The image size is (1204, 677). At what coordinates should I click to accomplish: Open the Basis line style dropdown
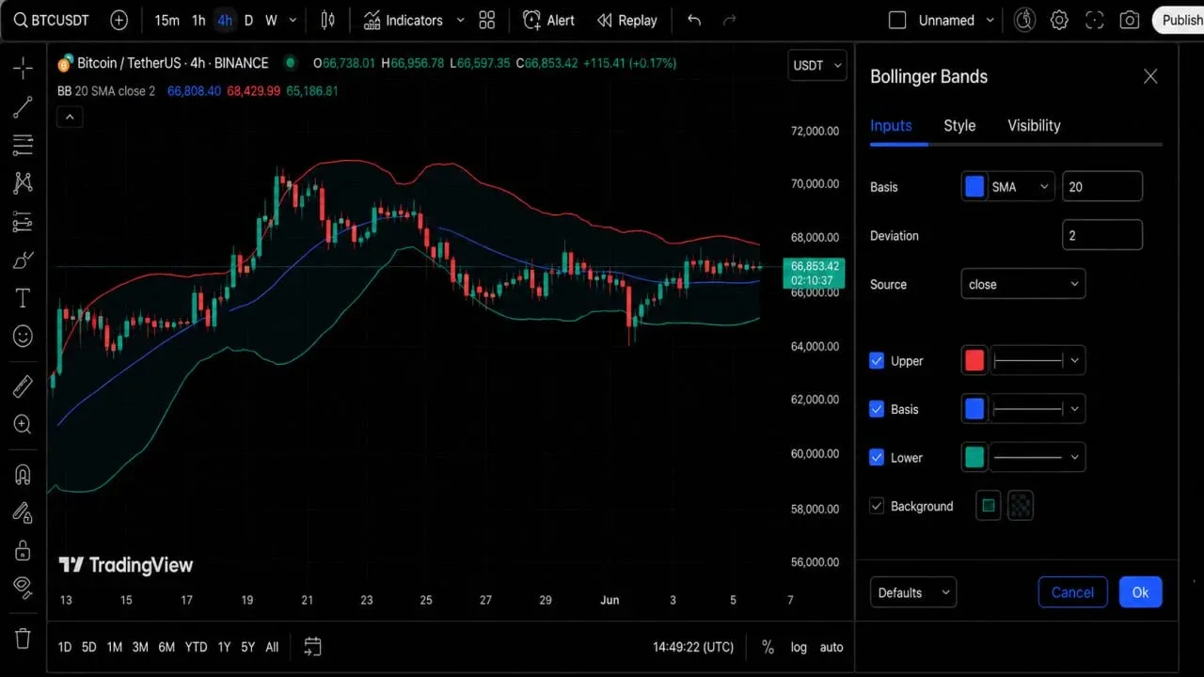[x=1038, y=409]
